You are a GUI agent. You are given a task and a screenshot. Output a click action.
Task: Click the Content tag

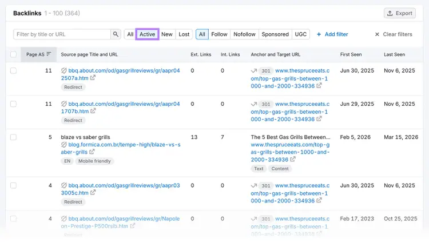[280, 169]
